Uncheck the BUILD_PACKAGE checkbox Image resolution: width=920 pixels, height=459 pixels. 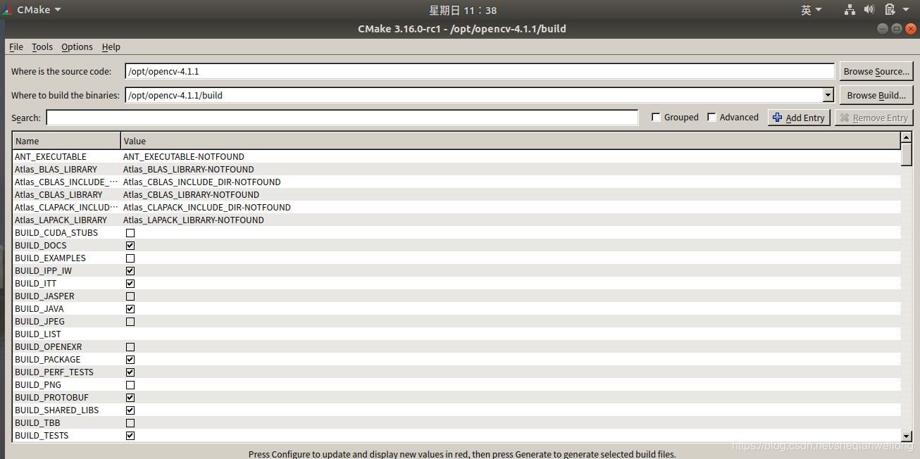click(x=130, y=360)
